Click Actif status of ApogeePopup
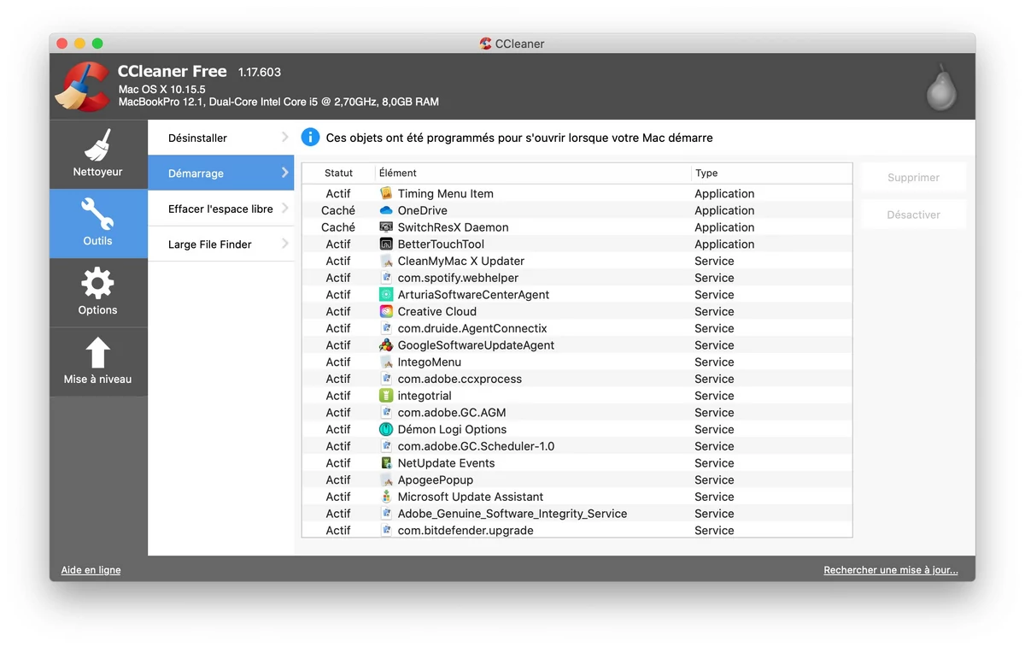 (338, 479)
